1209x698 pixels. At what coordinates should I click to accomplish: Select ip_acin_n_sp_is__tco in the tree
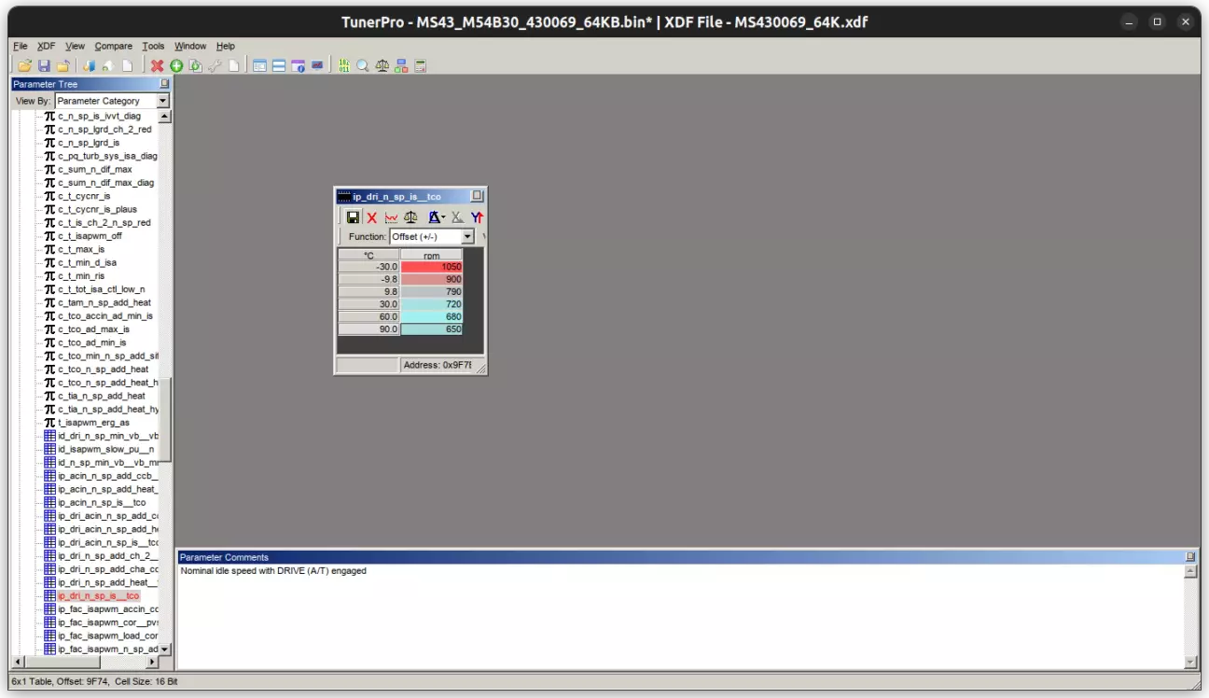tap(101, 502)
